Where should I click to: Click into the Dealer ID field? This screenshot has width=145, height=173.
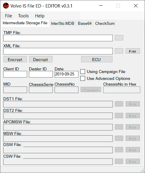click(x=41, y=74)
